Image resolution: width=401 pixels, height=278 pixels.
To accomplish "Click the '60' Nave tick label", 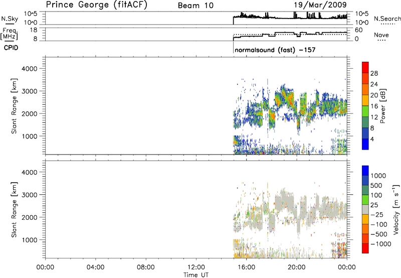I will click(x=359, y=30).
